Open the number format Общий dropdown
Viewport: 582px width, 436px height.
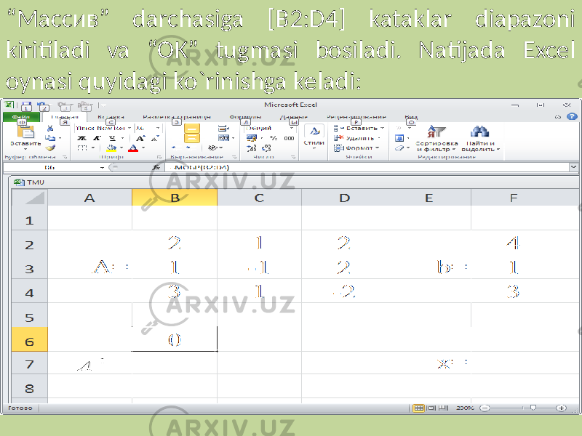coord(292,129)
